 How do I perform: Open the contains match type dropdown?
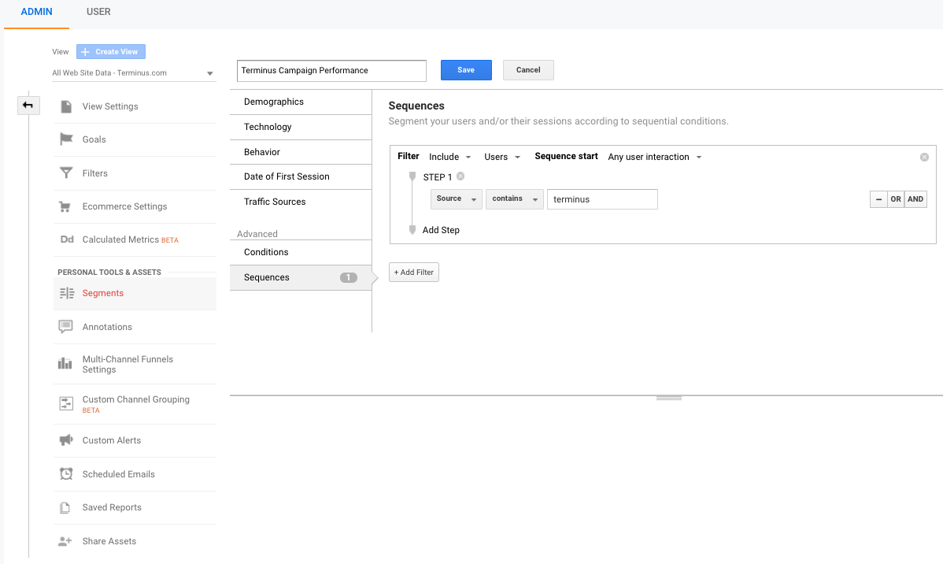515,199
